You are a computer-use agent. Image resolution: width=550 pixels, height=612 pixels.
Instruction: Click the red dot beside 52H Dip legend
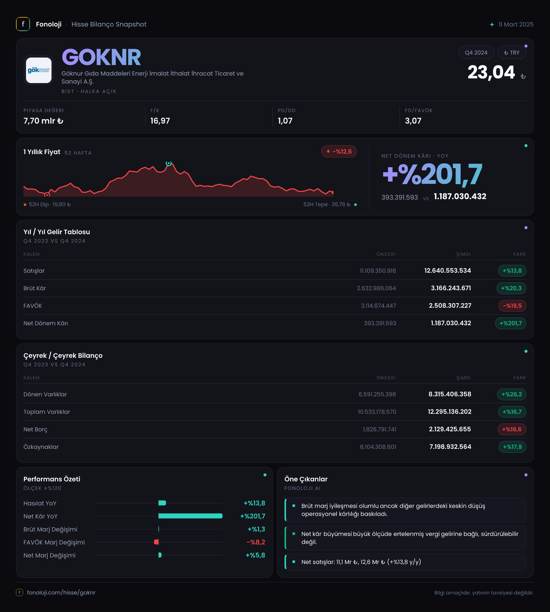25,205
